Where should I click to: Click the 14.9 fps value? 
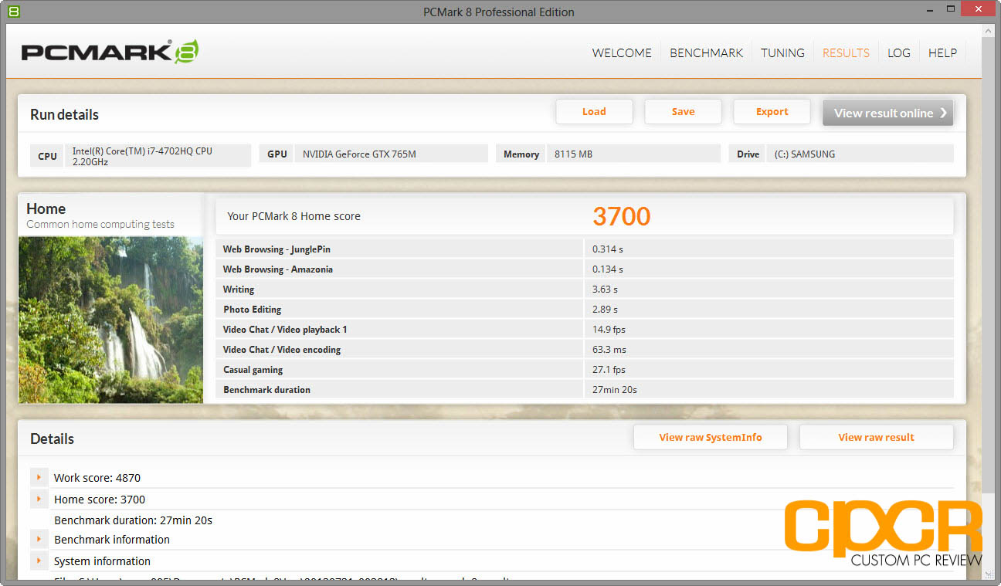point(609,330)
